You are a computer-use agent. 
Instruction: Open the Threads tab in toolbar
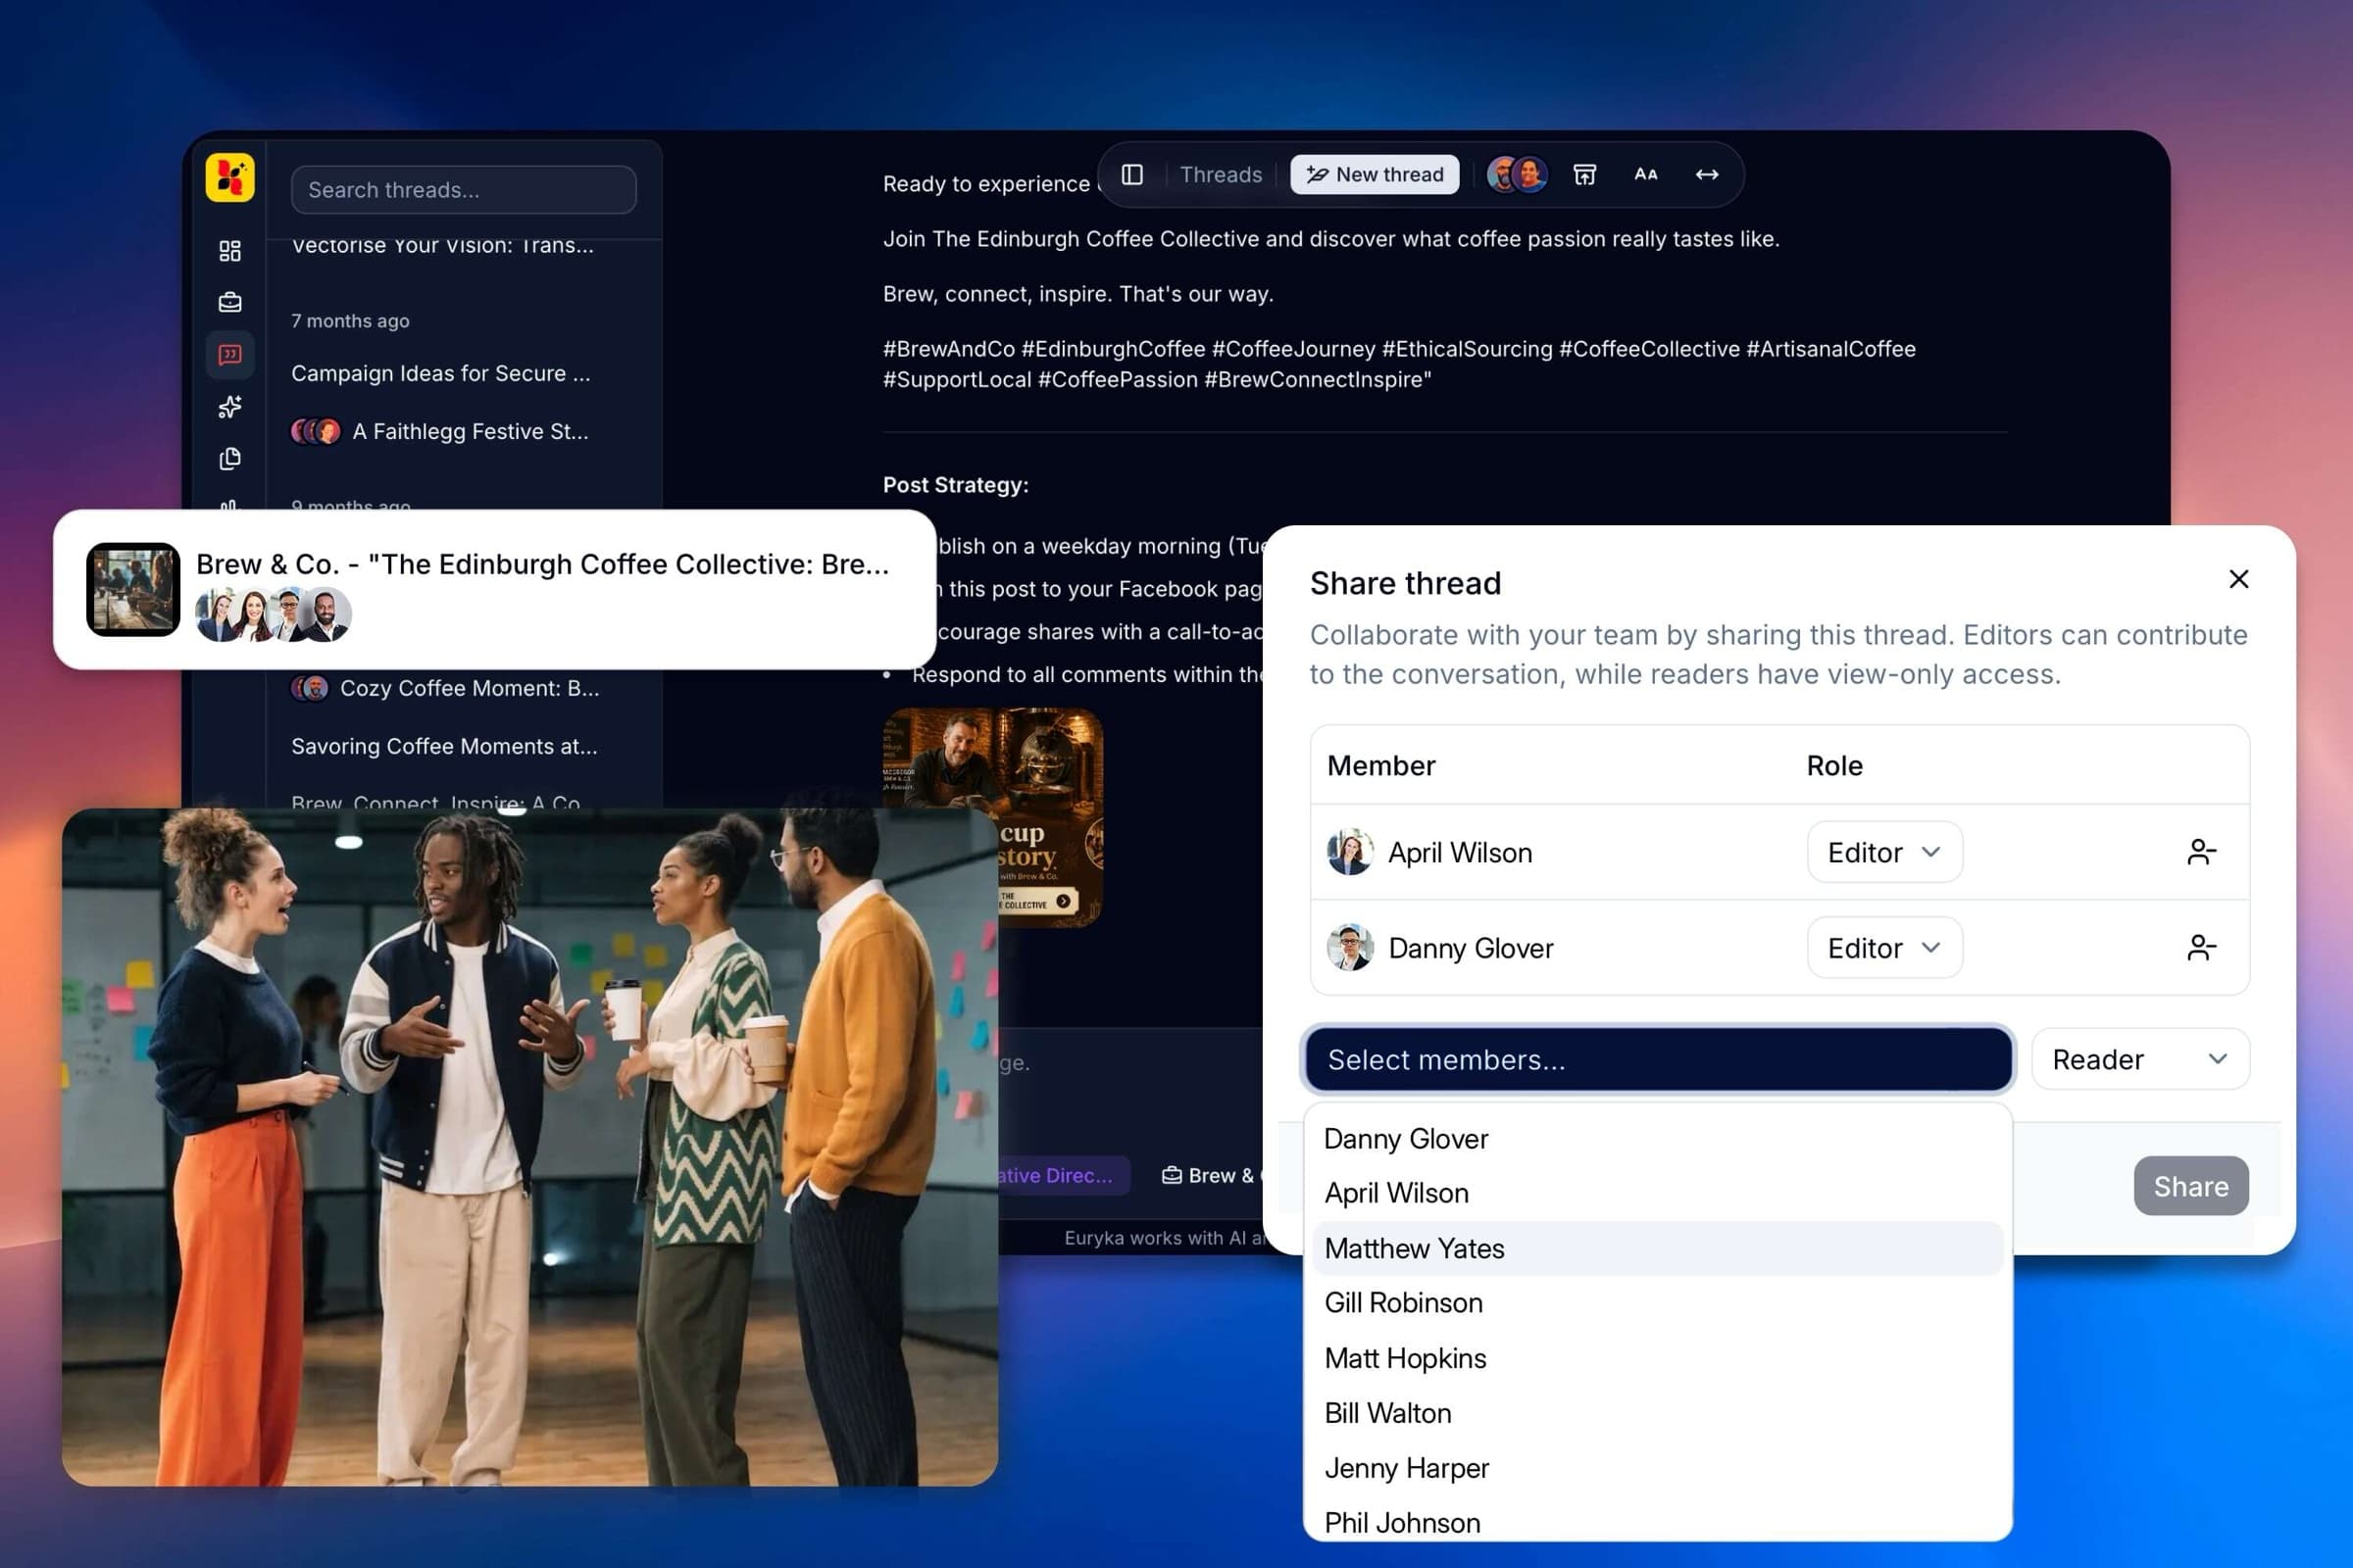(1221, 174)
